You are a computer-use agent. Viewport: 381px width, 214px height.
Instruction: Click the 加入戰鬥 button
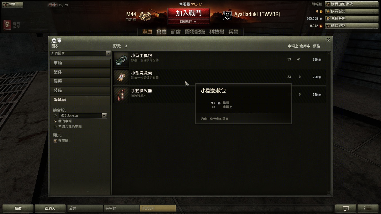(x=189, y=13)
